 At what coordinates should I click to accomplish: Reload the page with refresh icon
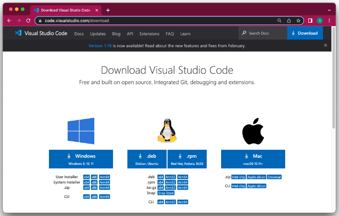[x=28, y=20]
